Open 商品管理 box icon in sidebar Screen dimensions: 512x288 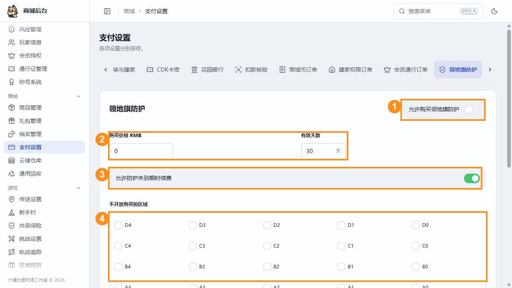coord(12,108)
